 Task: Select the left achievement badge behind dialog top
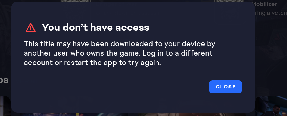[75, 1]
